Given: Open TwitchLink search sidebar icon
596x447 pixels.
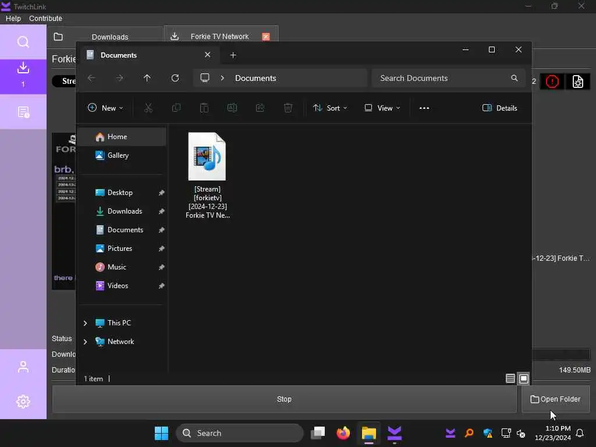Looking at the screenshot, I should point(23,42).
